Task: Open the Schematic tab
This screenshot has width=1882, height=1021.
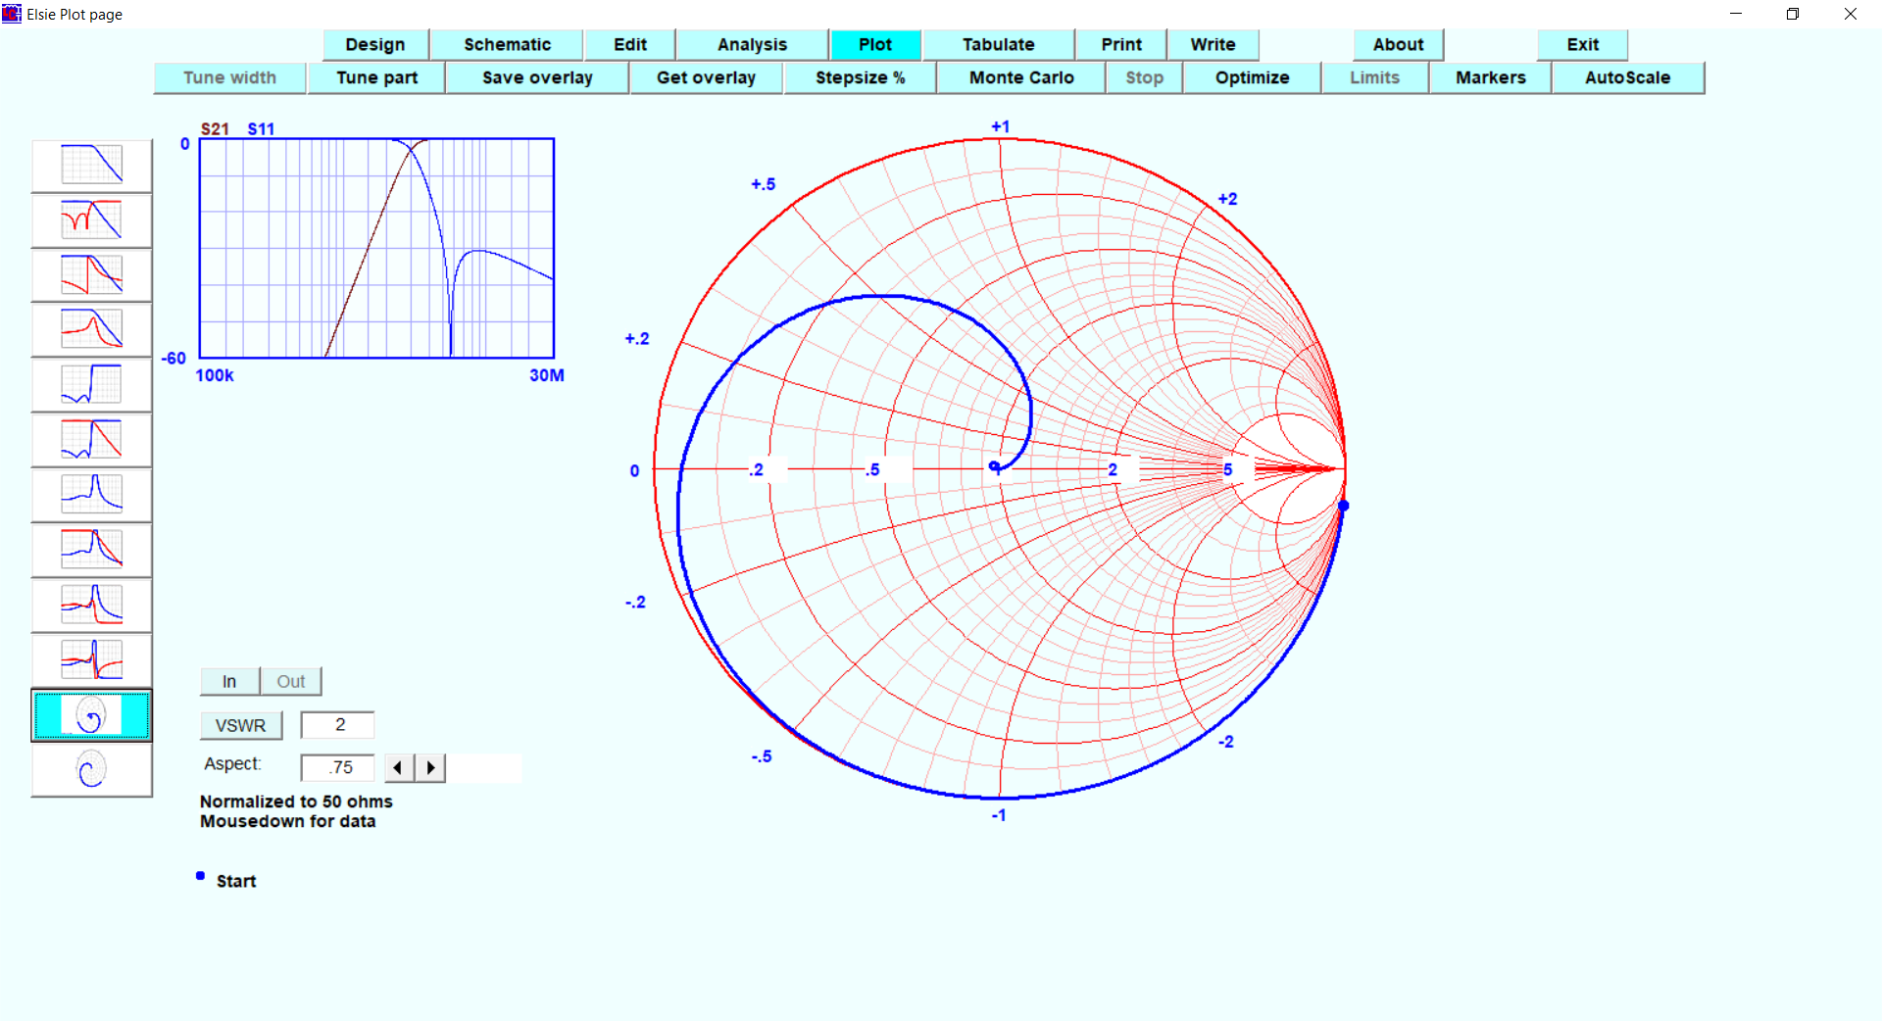Action: click(x=507, y=44)
